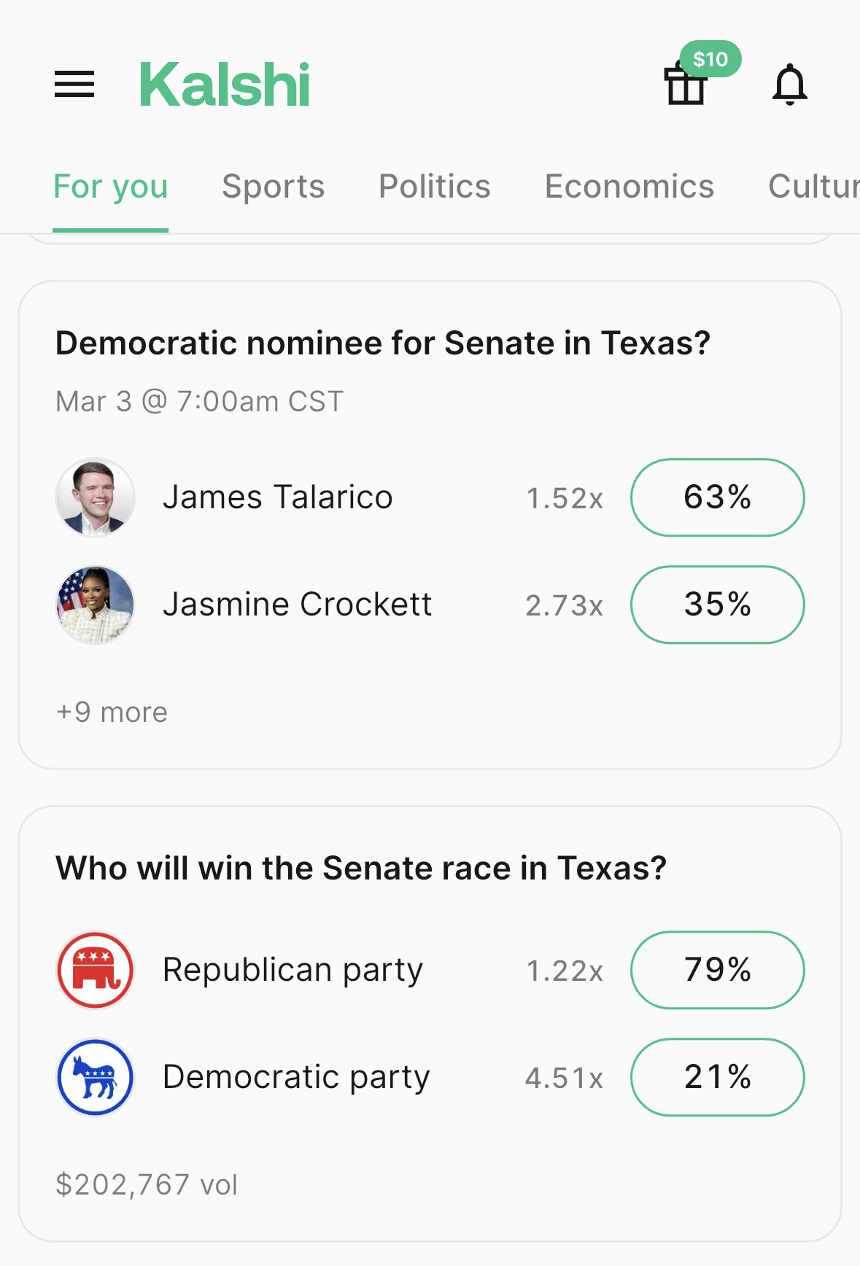860x1266 pixels.
Task: Open the Democratic nominee for Senate market
Action: (382, 343)
